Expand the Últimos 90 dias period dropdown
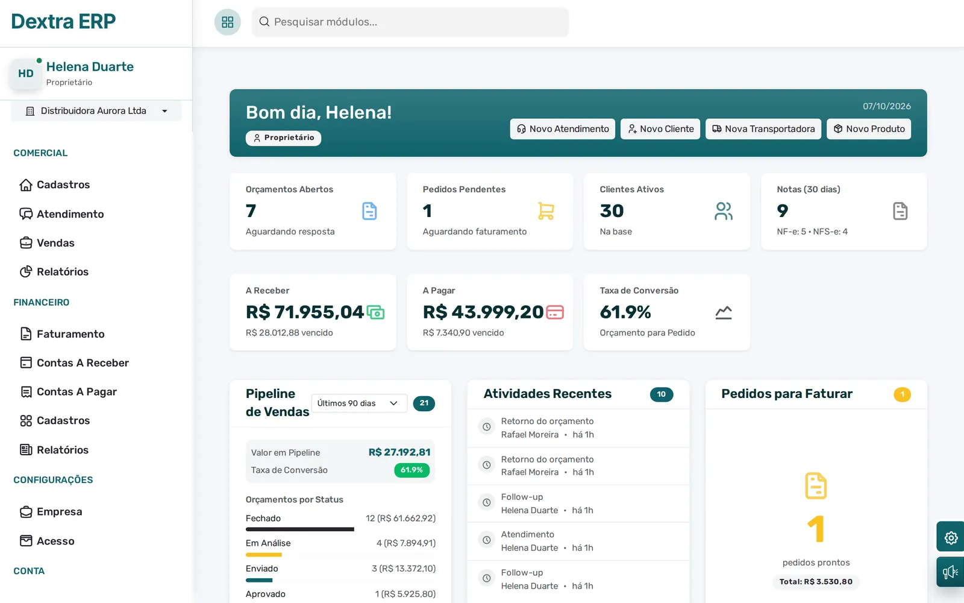The height and width of the screenshot is (603, 964). tap(359, 403)
